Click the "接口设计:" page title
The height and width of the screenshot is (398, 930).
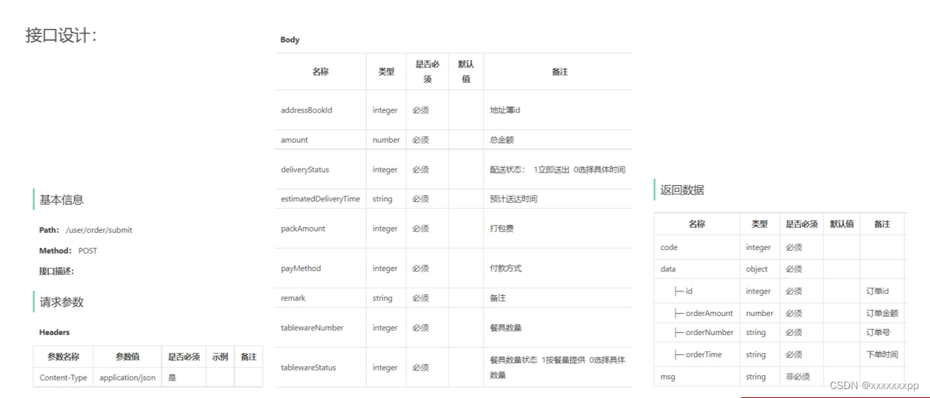(x=61, y=35)
